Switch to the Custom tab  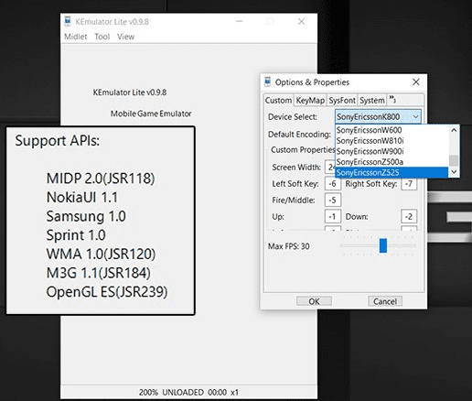pyautogui.click(x=278, y=100)
